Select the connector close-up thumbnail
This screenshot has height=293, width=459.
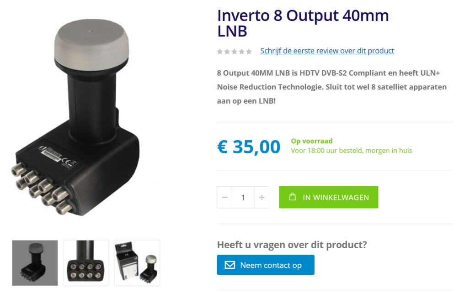(x=86, y=263)
